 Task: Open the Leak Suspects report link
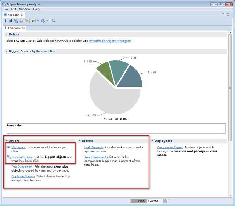click(94, 147)
